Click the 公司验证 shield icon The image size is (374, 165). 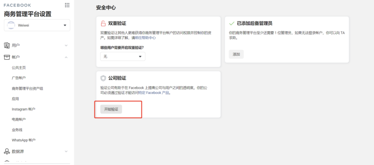coord(103,78)
